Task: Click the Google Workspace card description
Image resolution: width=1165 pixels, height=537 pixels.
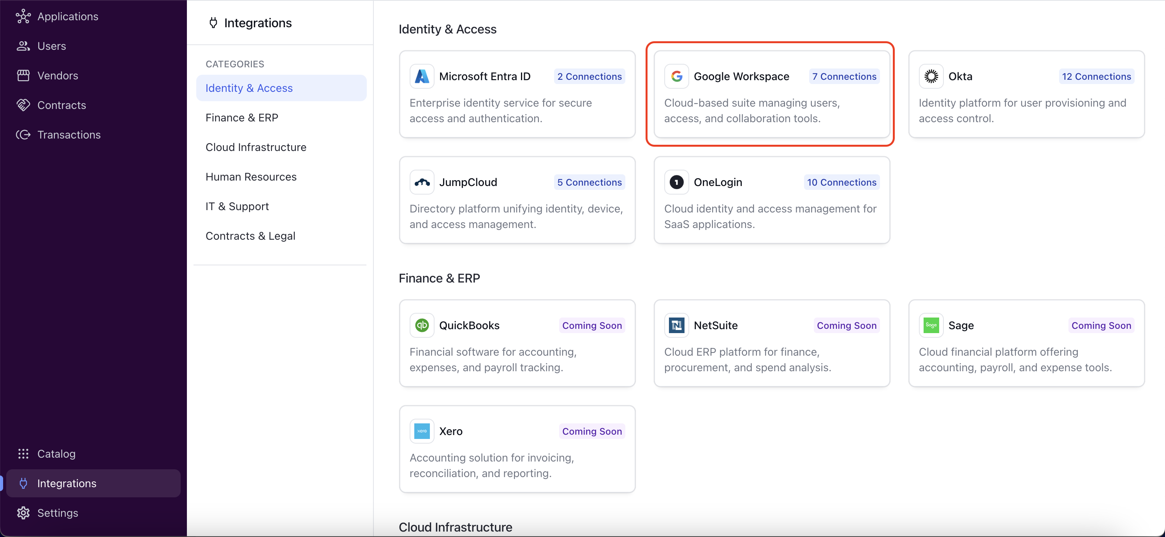Action: point(751,111)
